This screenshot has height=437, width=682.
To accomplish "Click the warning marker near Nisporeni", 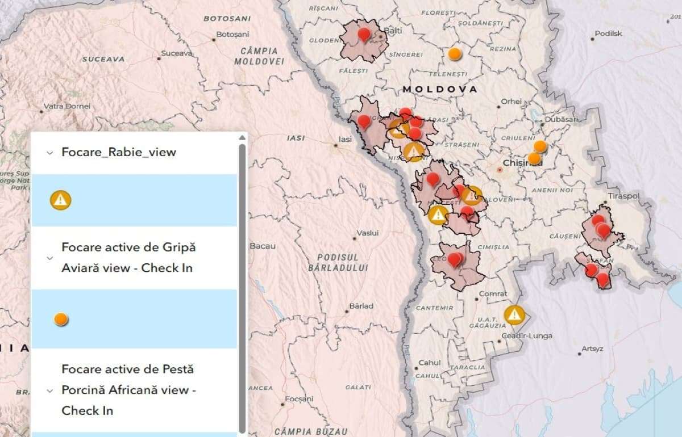I will 414,151.
